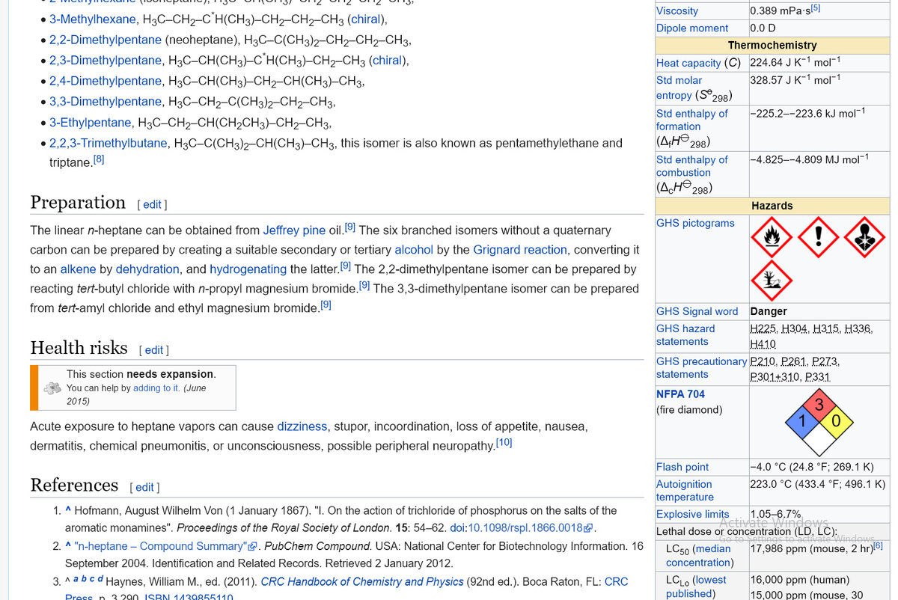Click the adding to it link
The width and height of the screenshot is (898, 600).
[x=156, y=388]
